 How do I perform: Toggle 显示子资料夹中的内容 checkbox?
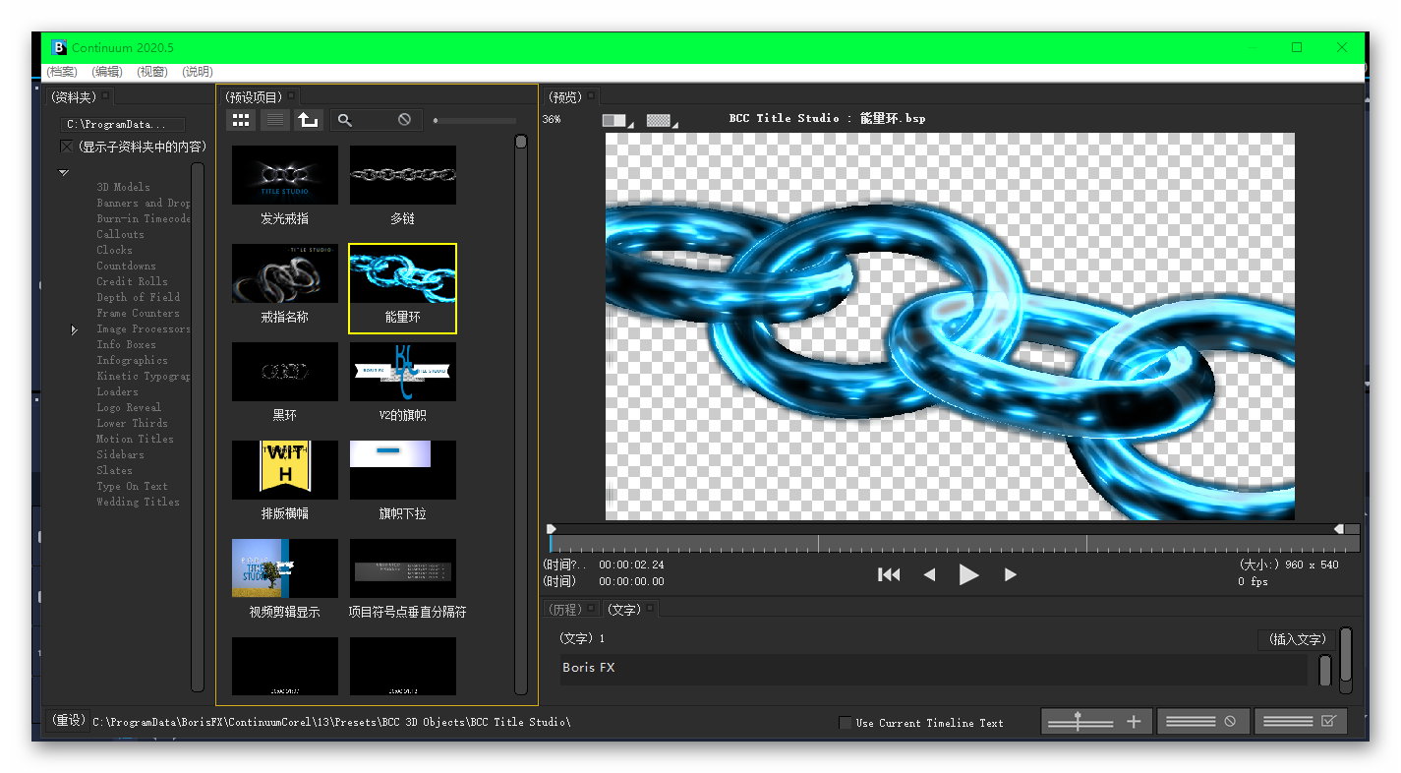pos(67,147)
